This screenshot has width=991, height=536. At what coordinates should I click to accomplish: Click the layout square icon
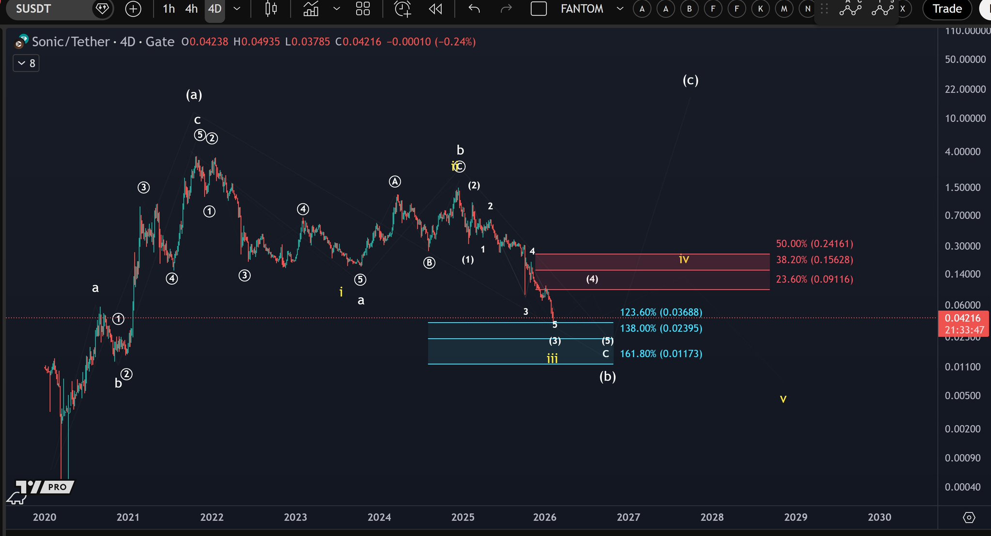[x=538, y=9]
